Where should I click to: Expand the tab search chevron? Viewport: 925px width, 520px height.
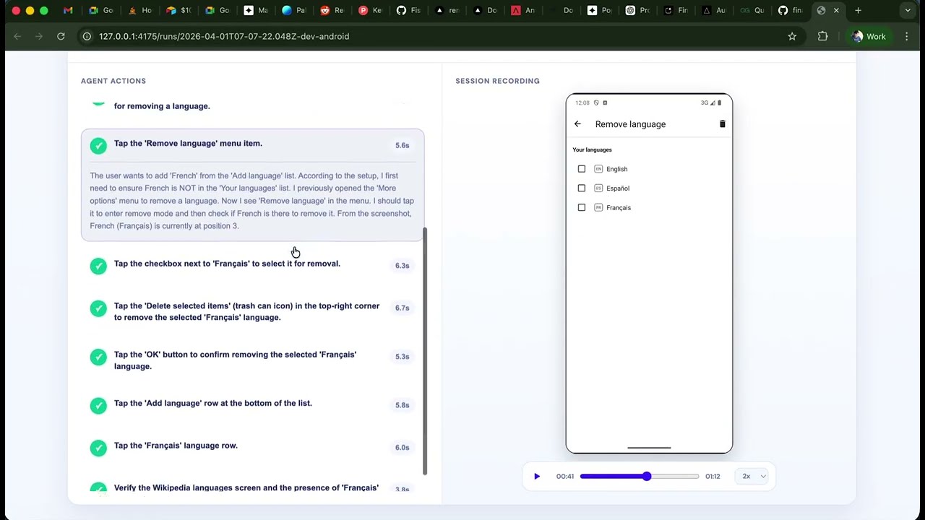908,11
